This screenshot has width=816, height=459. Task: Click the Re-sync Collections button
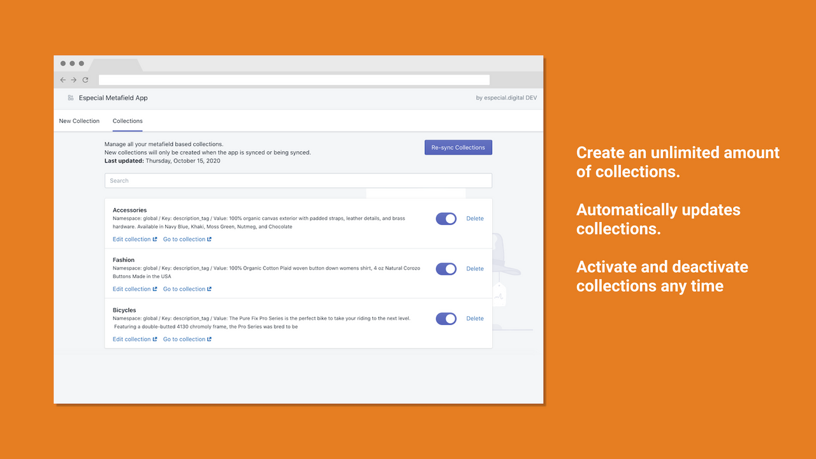pyautogui.click(x=458, y=147)
